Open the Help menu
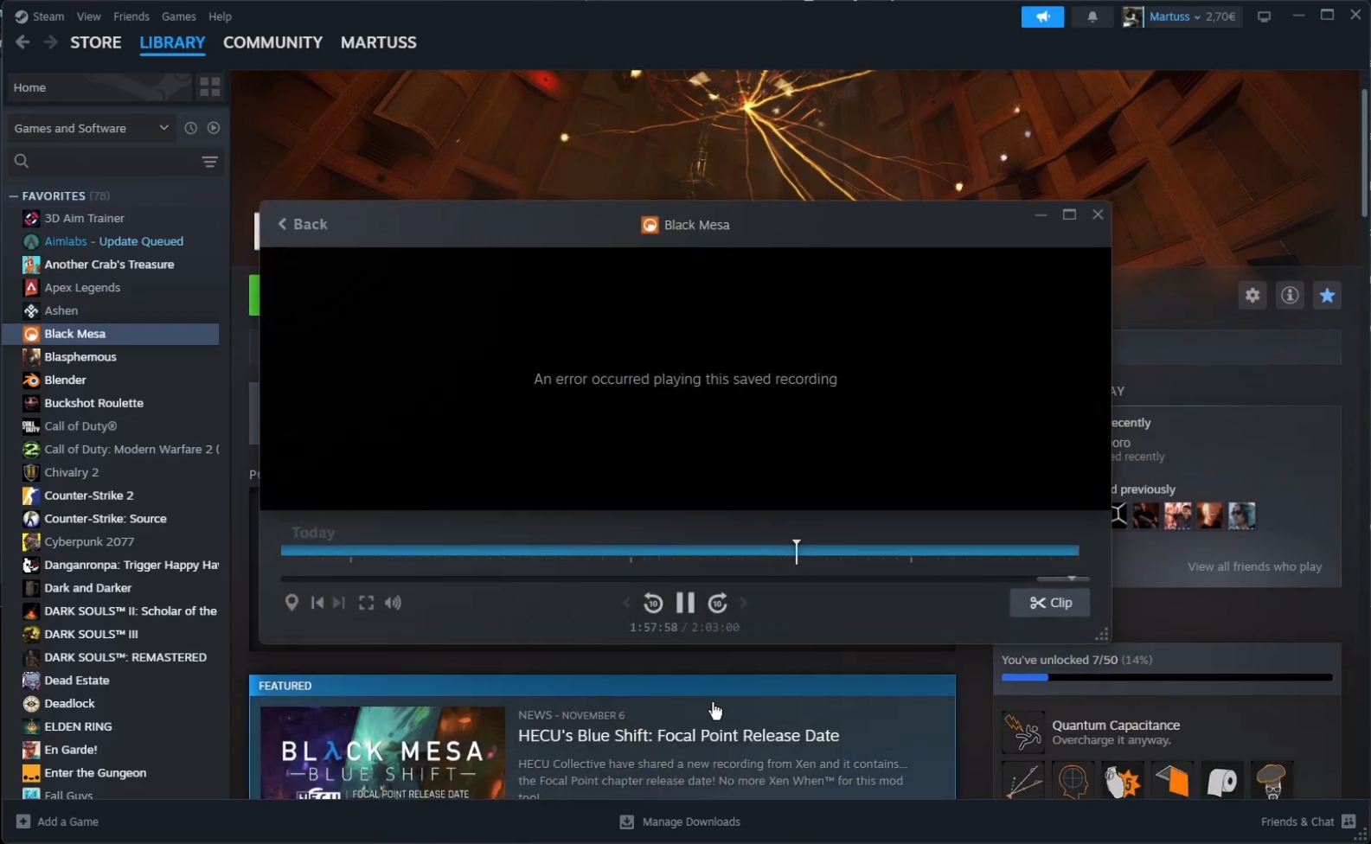 click(x=220, y=16)
